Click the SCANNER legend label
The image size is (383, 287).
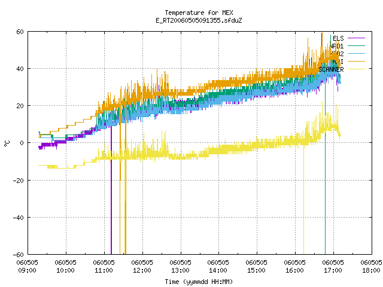[331, 69]
